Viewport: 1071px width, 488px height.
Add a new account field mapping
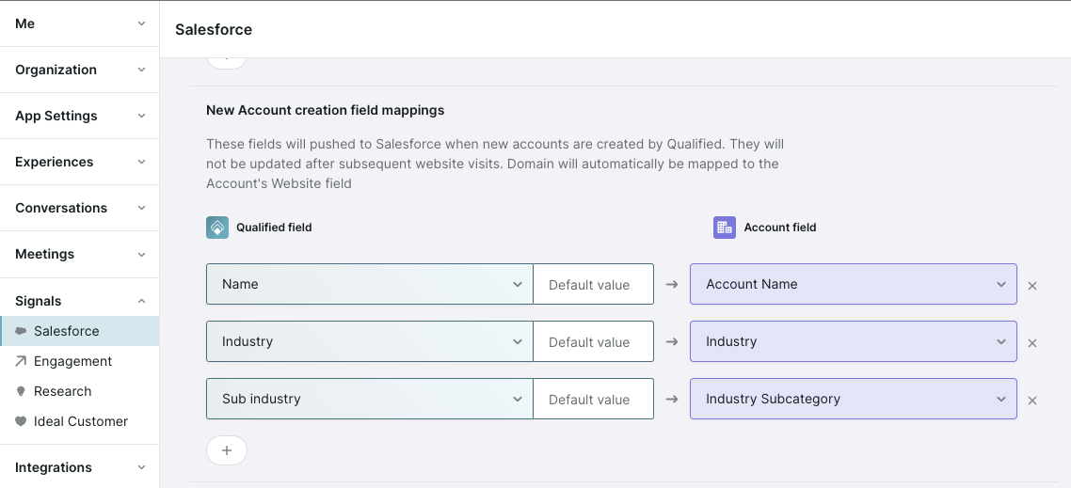(227, 450)
